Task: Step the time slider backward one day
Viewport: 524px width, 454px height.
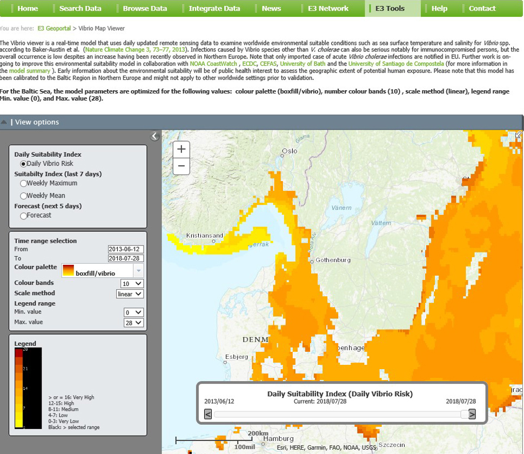Action: click(208, 415)
